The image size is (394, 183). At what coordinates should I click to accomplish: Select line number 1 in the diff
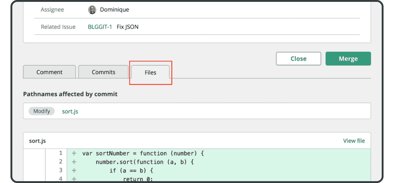[x=61, y=153]
